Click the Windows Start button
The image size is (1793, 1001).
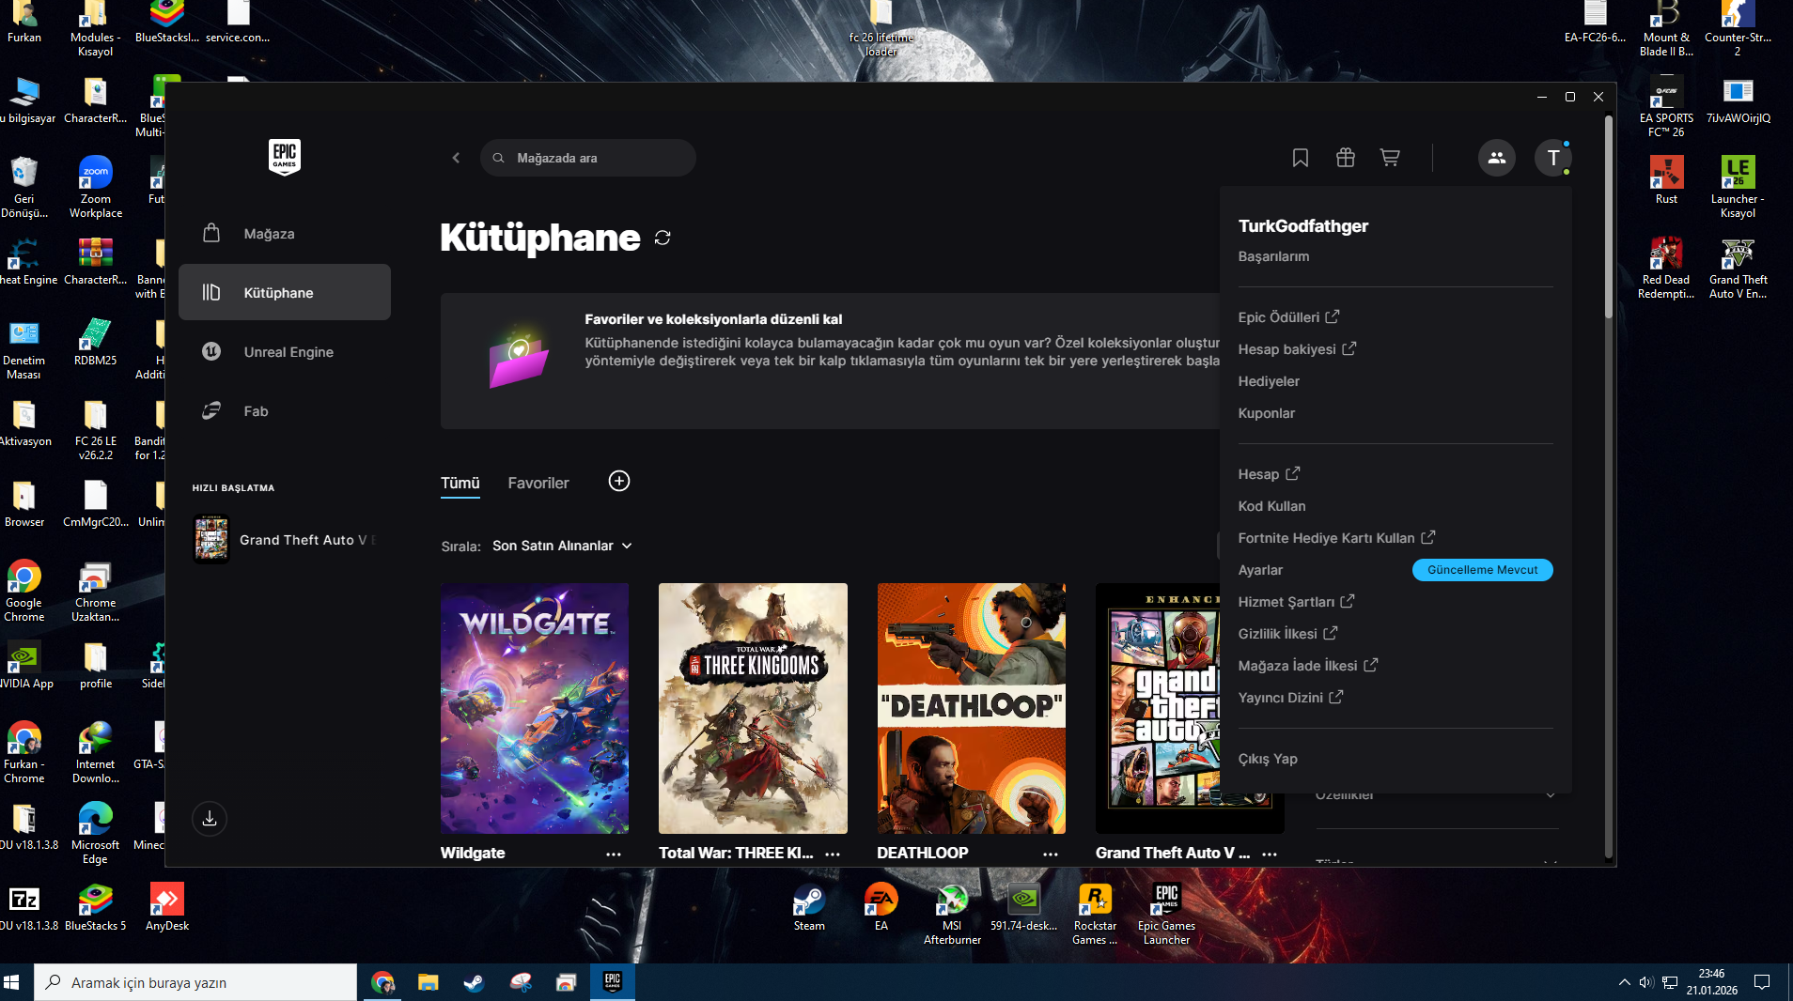(x=12, y=982)
